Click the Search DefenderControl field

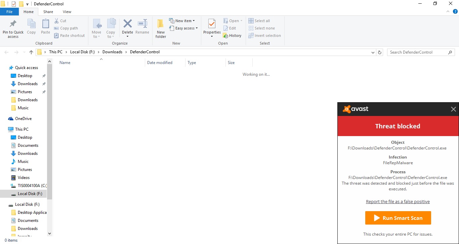pyautogui.click(x=421, y=52)
